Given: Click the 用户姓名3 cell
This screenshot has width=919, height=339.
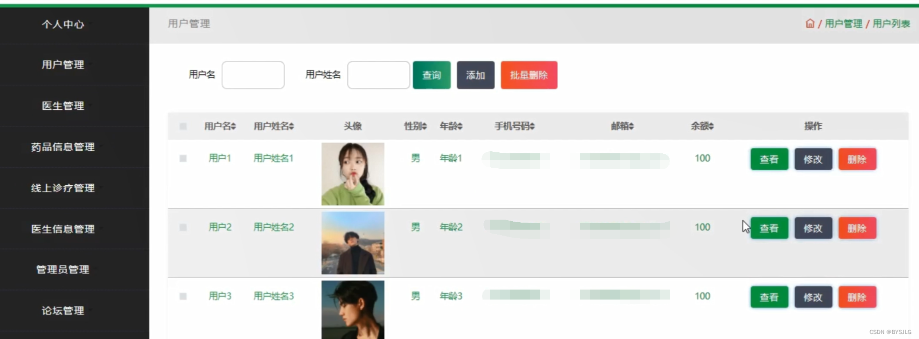Looking at the screenshot, I should (273, 296).
